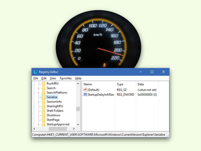
Task: Open the Edit menu
Action: click(44, 78)
